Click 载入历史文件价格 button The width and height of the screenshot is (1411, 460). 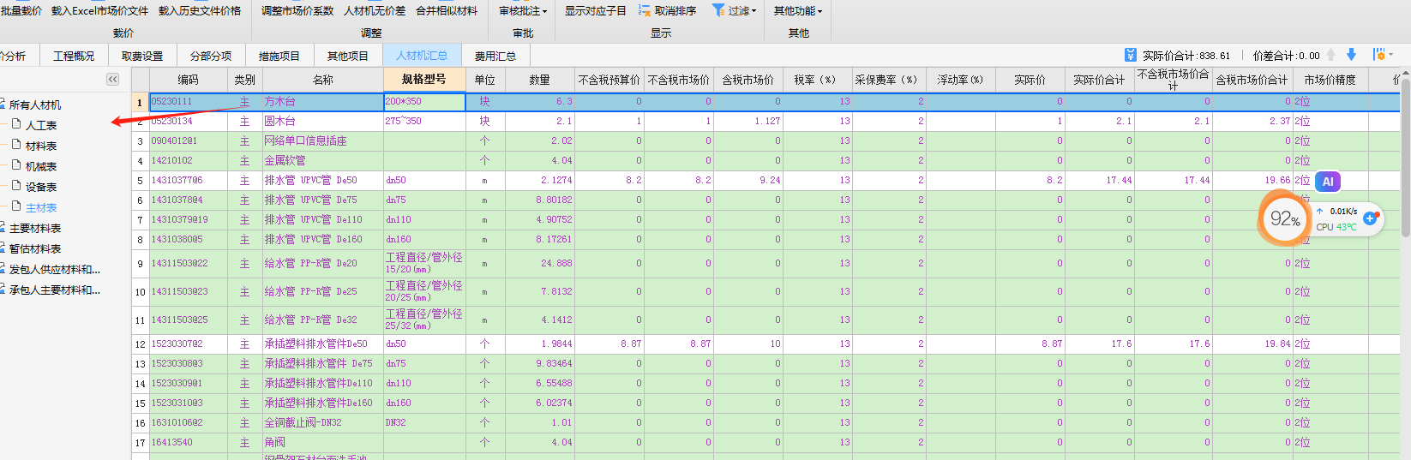[x=200, y=11]
